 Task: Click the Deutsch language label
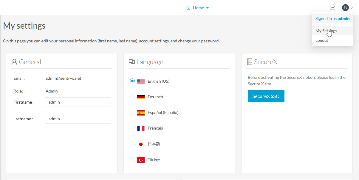[x=155, y=97]
